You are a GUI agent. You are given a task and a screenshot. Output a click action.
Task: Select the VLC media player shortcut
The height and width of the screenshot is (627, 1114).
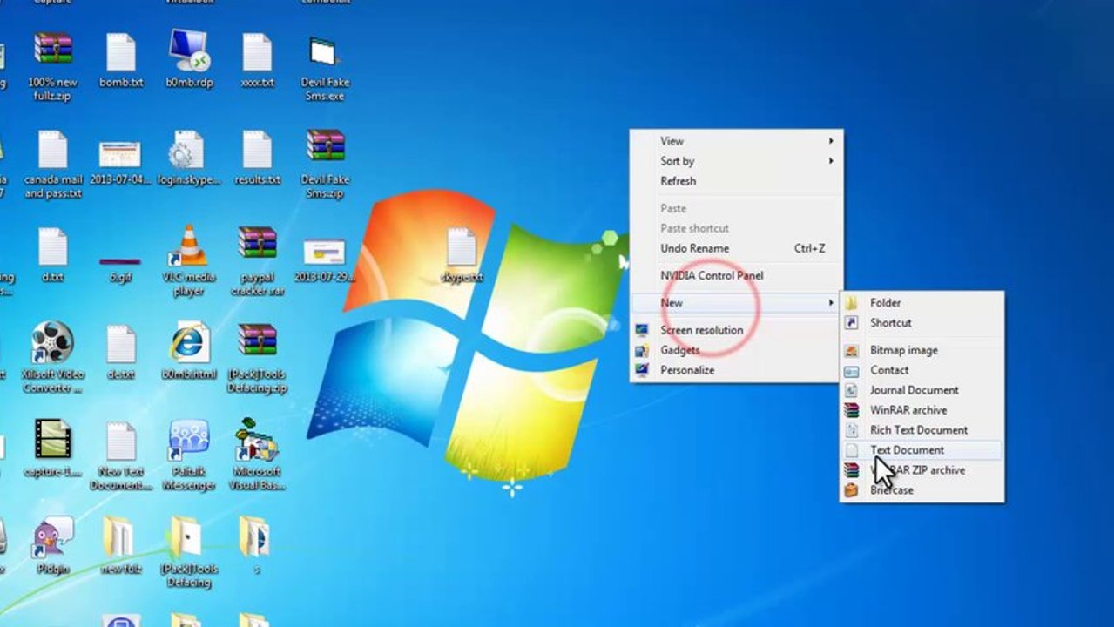189,246
